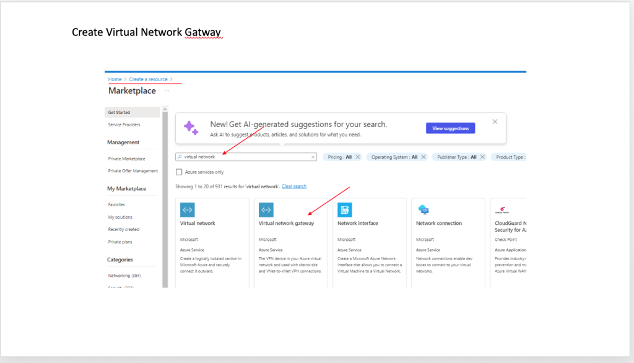Clear the search box text
Screen dimensions: 634x363
pyautogui.click(x=313, y=157)
